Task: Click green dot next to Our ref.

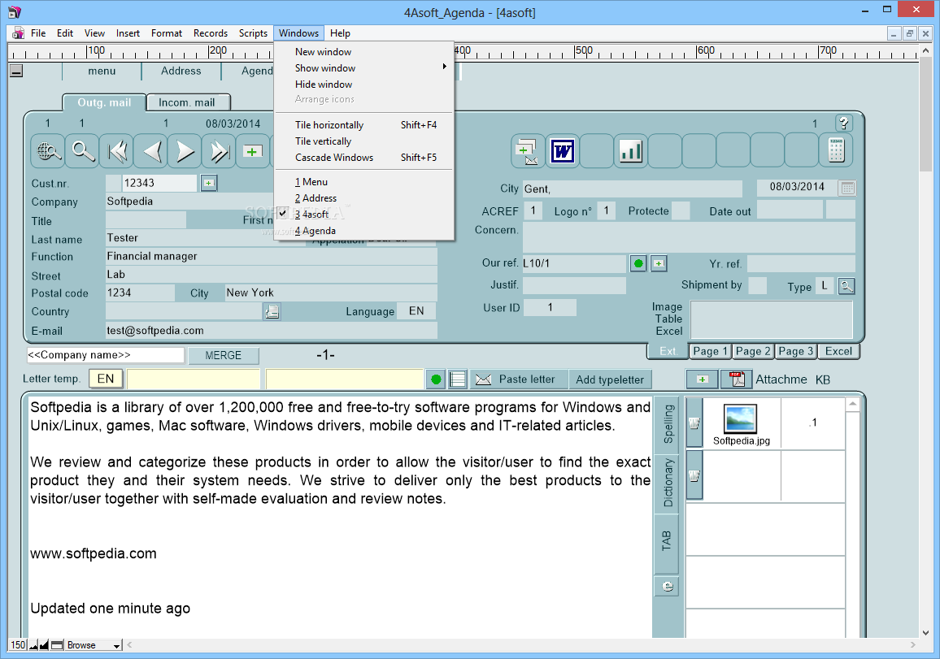Action: 638,263
